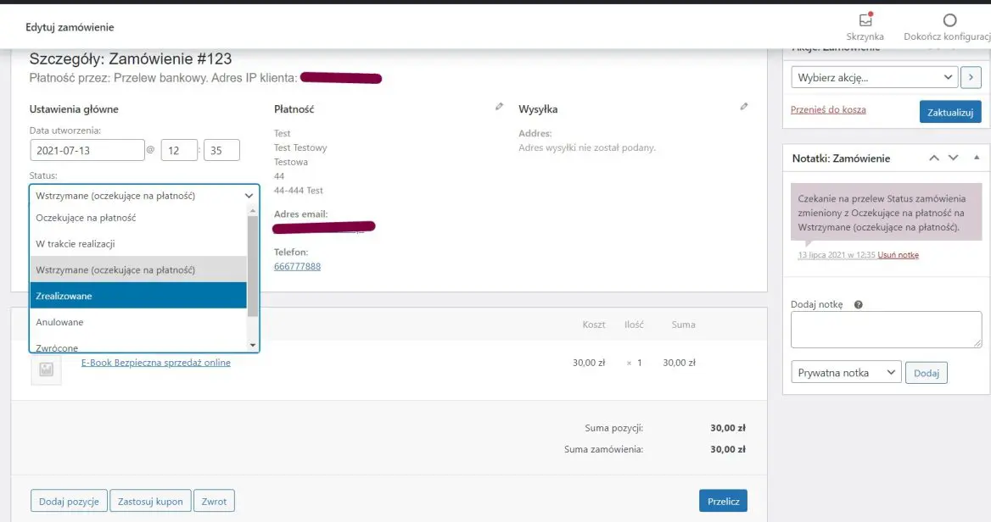Select Anulowane status option
The width and height of the screenshot is (991, 522).
(x=138, y=322)
